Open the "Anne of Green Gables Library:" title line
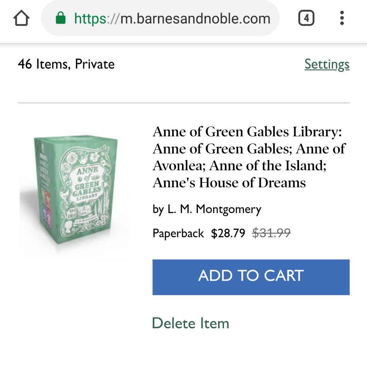The width and height of the screenshot is (367, 367). click(247, 132)
